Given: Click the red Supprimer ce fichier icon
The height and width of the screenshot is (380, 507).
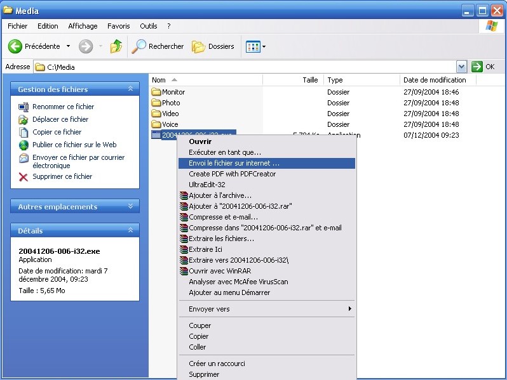Looking at the screenshot, I should point(24,176).
